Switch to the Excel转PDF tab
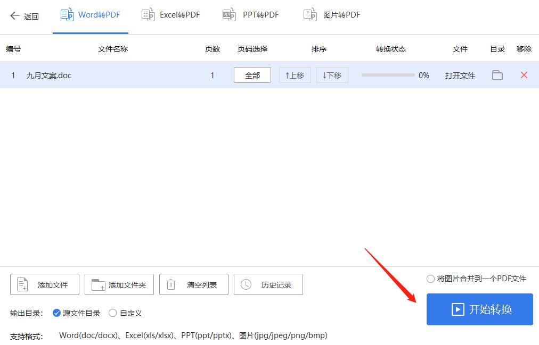Screen dimensions: 539x345 click(170, 14)
